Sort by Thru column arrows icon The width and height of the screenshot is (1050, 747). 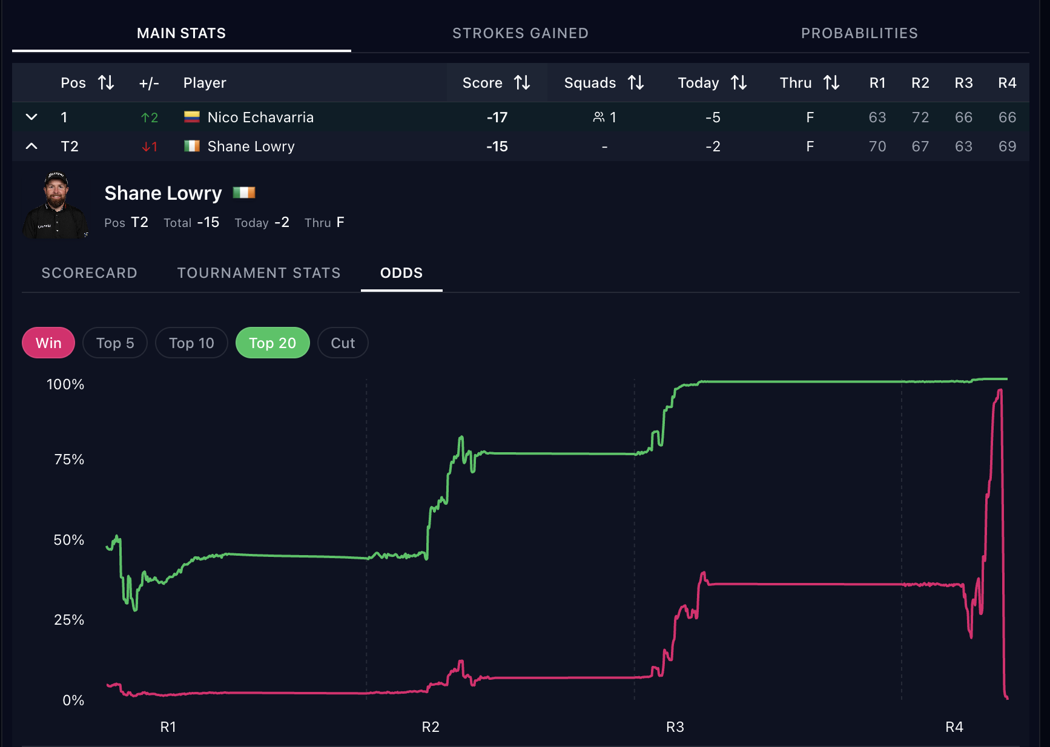[x=831, y=83]
